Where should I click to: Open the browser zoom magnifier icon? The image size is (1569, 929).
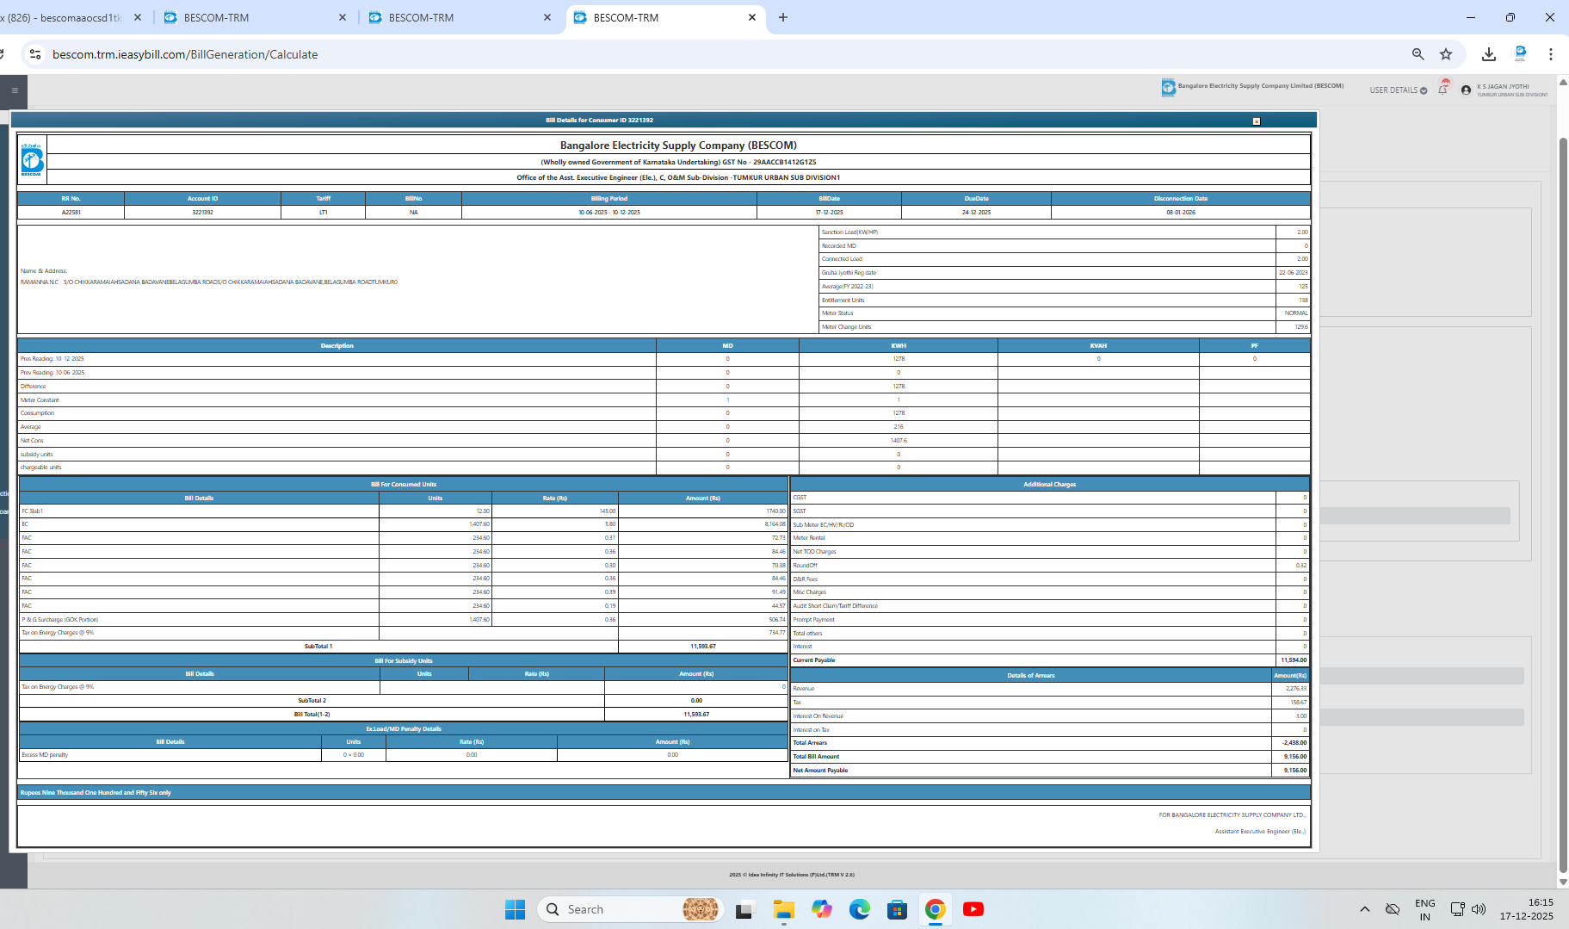[1418, 54]
